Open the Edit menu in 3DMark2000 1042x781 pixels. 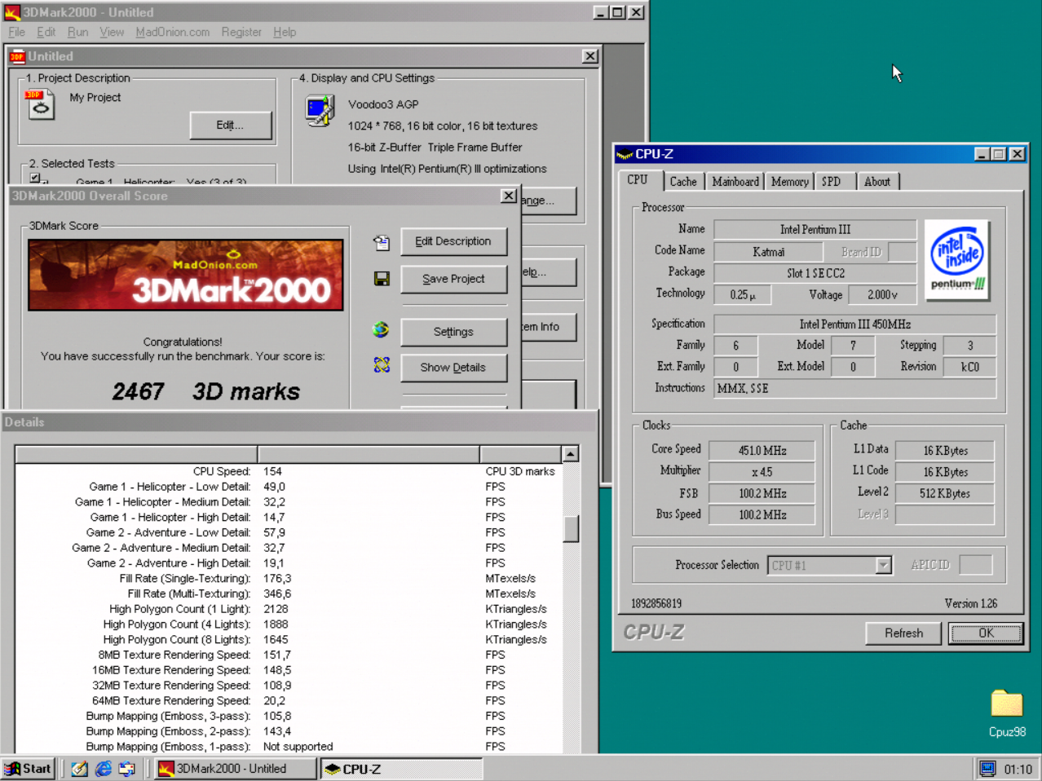click(x=46, y=32)
